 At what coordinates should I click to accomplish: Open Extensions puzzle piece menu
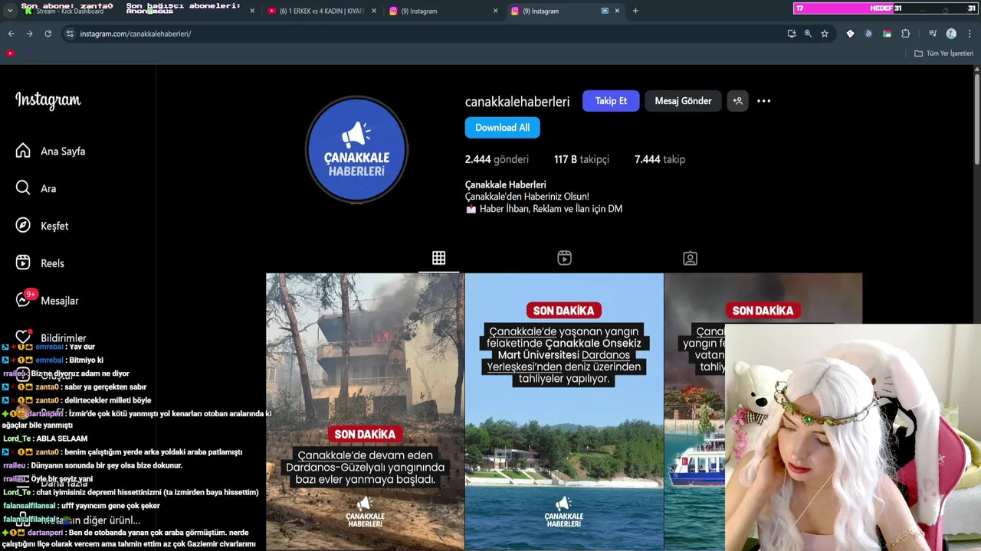click(906, 34)
